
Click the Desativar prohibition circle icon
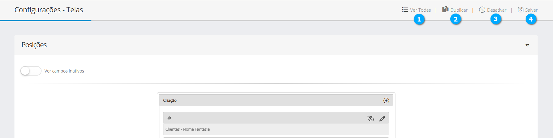tap(482, 10)
